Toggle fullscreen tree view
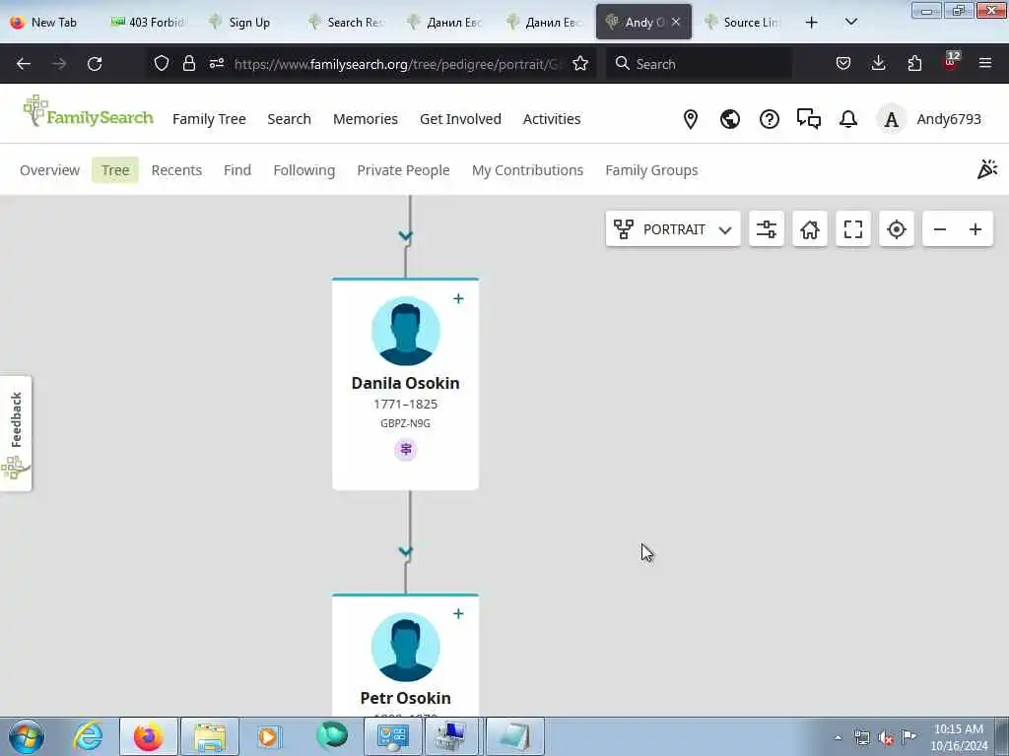This screenshot has height=756, width=1009. pos(853,228)
